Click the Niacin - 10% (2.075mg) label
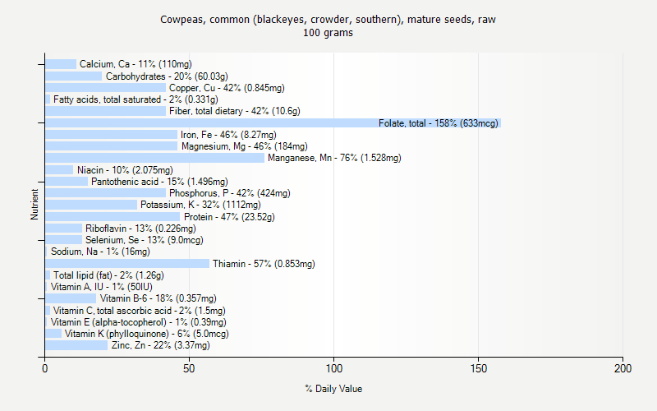This screenshot has height=411, width=657. [x=125, y=170]
